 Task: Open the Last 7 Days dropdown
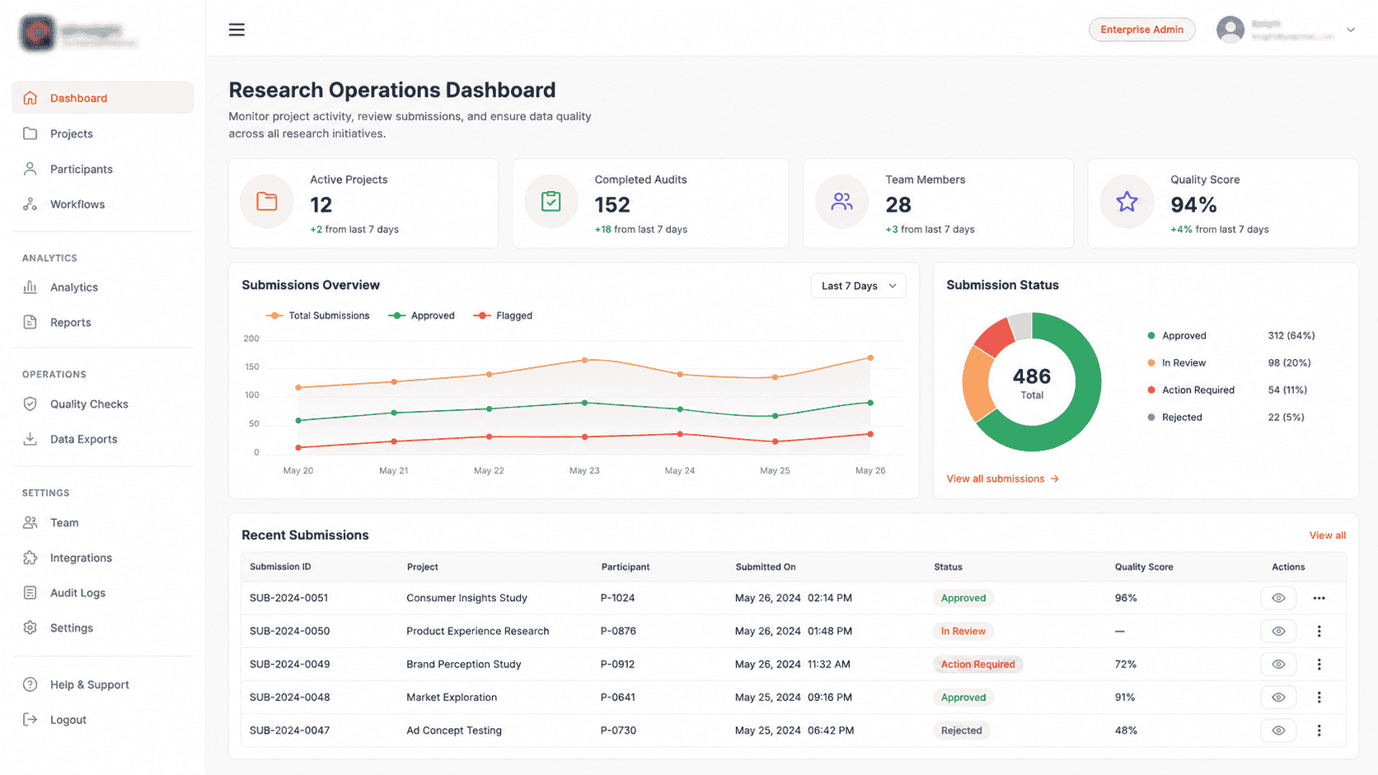[858, 286]
